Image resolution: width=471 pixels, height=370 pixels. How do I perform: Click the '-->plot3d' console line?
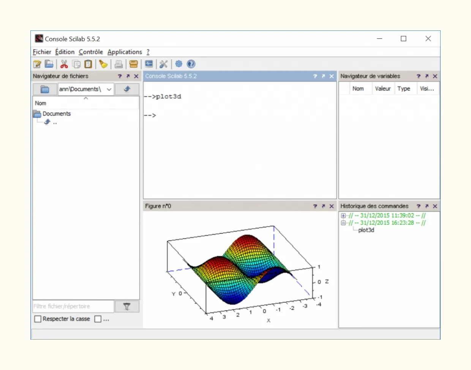pyautogui.click(x=163, y=97)
